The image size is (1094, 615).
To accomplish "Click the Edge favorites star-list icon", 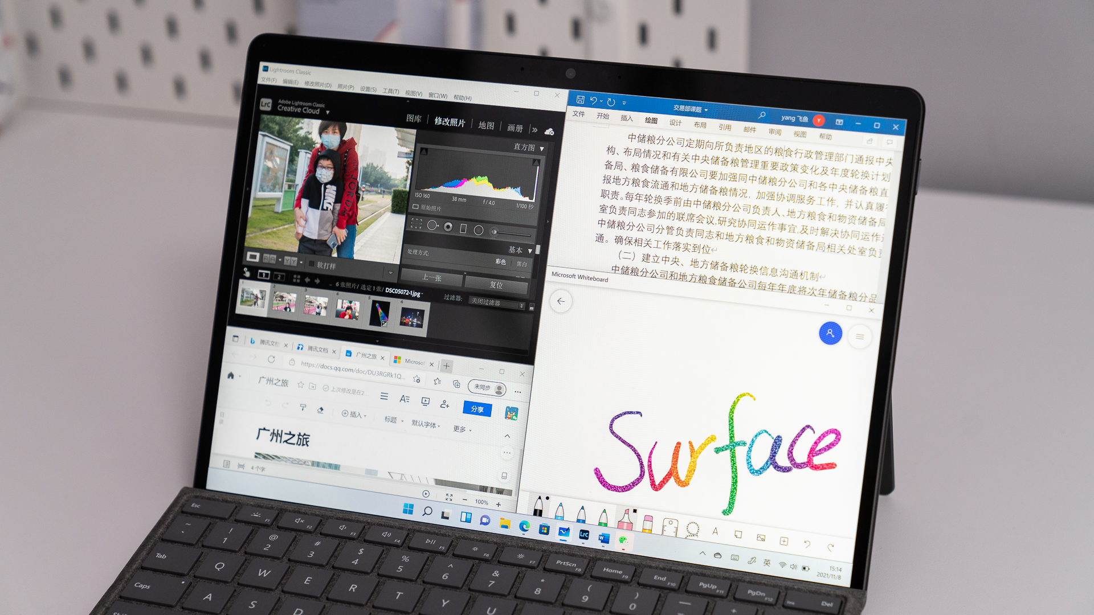I will (437, 381).
